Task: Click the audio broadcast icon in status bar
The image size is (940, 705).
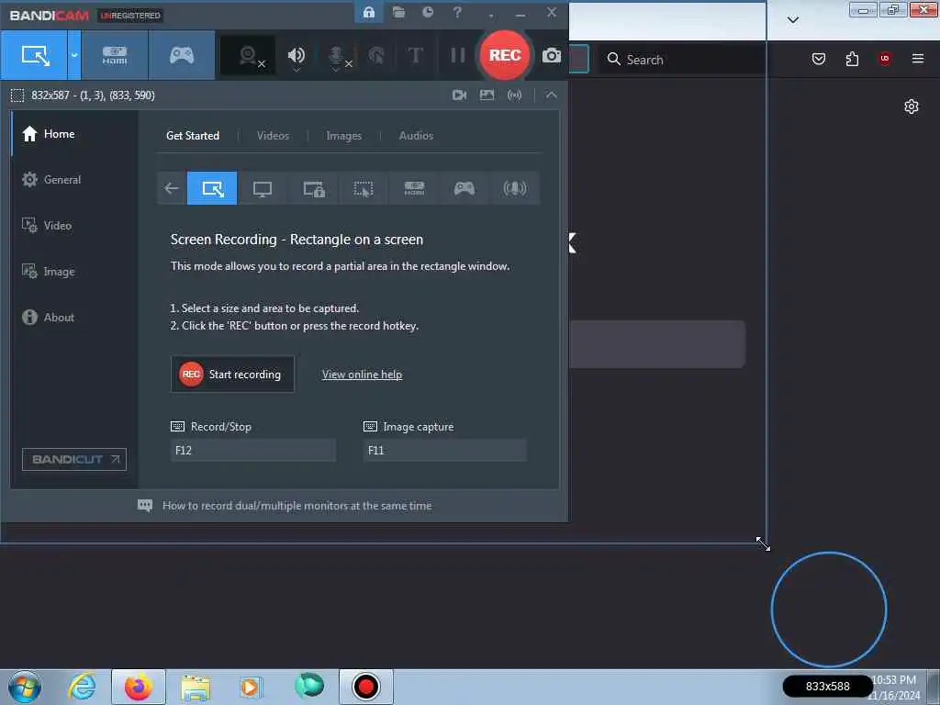Action: [514, 95]
